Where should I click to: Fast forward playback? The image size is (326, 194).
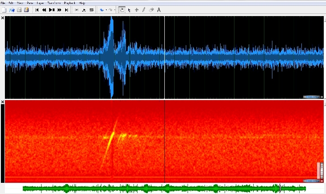point(59,9)
